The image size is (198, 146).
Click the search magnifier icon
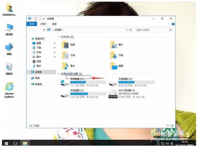click(170, 30)
